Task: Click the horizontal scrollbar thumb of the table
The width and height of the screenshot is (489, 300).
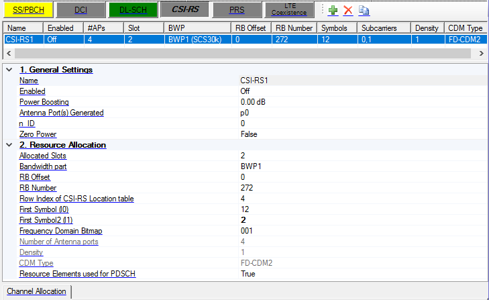Action: pyautogui.click(x=243, y=54)
